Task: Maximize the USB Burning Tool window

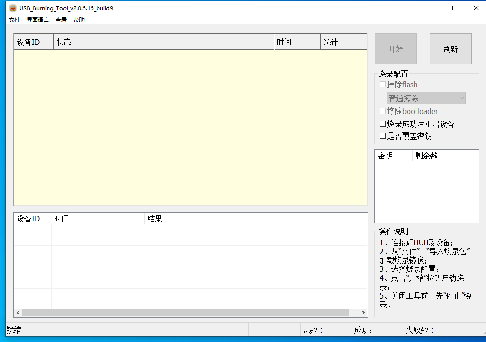Action: pyautogui.click(x=455, y=8)
